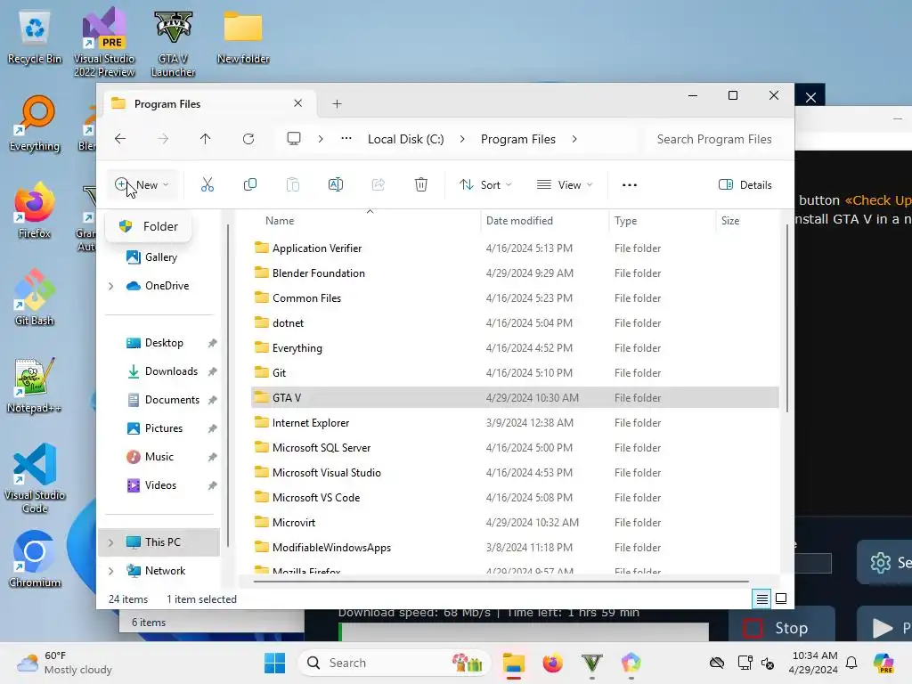Select the Microsoft SQL Server folder
This screenshot has width=912, height=684.
515,447
